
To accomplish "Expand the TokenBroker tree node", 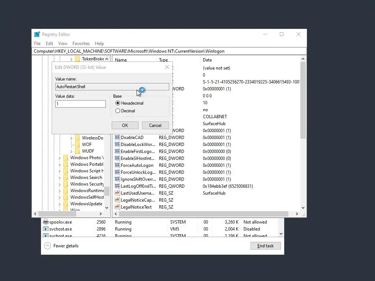I will (x=71, y=59).
